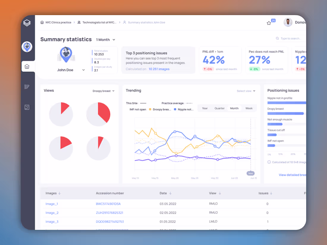Switch to the Week tab in Trending
The width and height of the screenshot is (327, 245).
click(x=249, y=108)
